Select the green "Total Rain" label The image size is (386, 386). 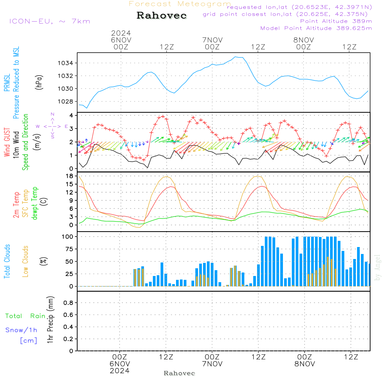click(25, 316)
